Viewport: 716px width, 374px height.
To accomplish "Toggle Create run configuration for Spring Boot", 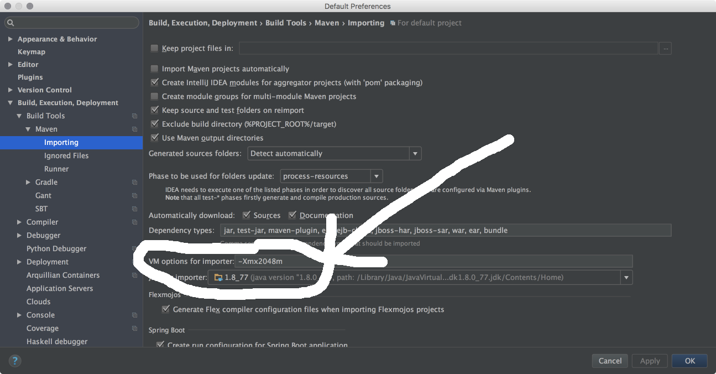I will click(160, 345).
